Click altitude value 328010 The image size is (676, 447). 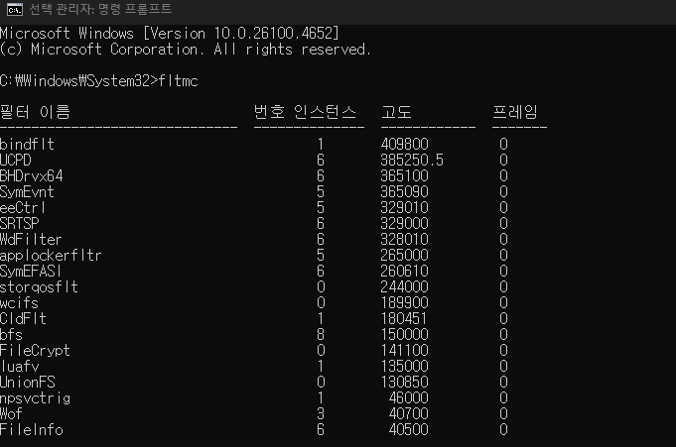coord(404,239)
